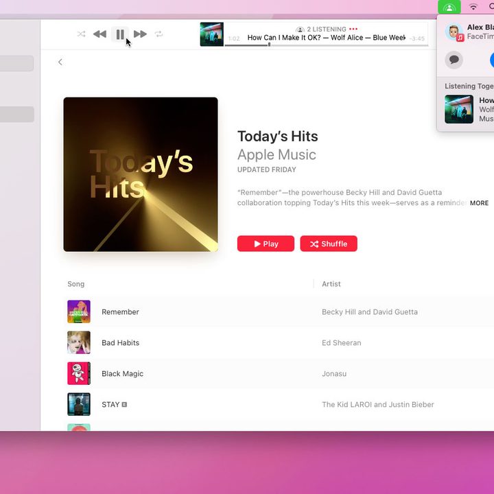
Task: Click the remaining time -3:45 label
Action: [x=417, y=38]
